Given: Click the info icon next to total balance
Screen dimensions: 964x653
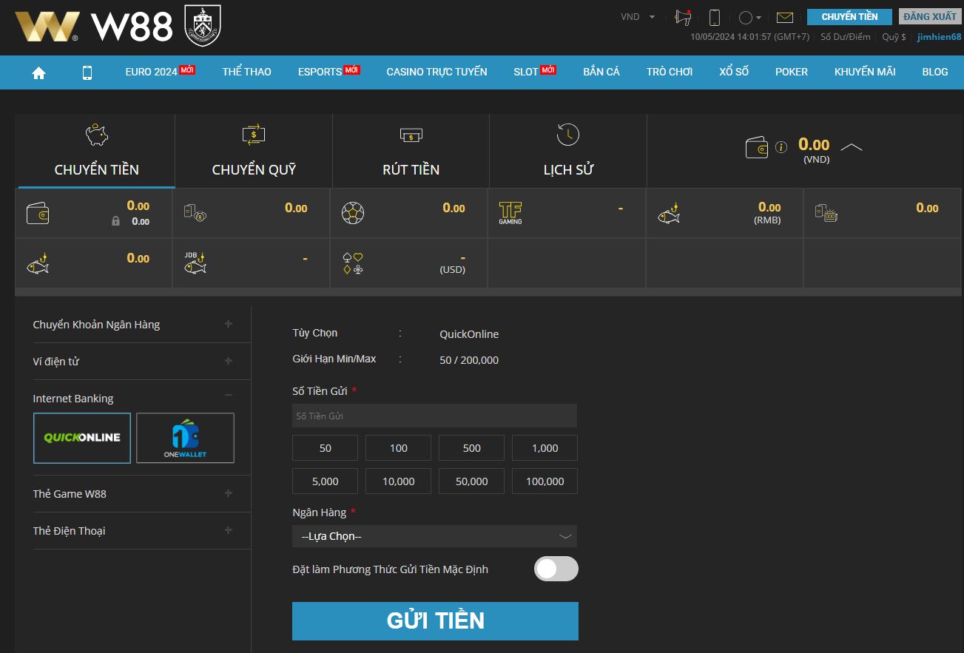Looking at the screenshot, I should 781,148.
